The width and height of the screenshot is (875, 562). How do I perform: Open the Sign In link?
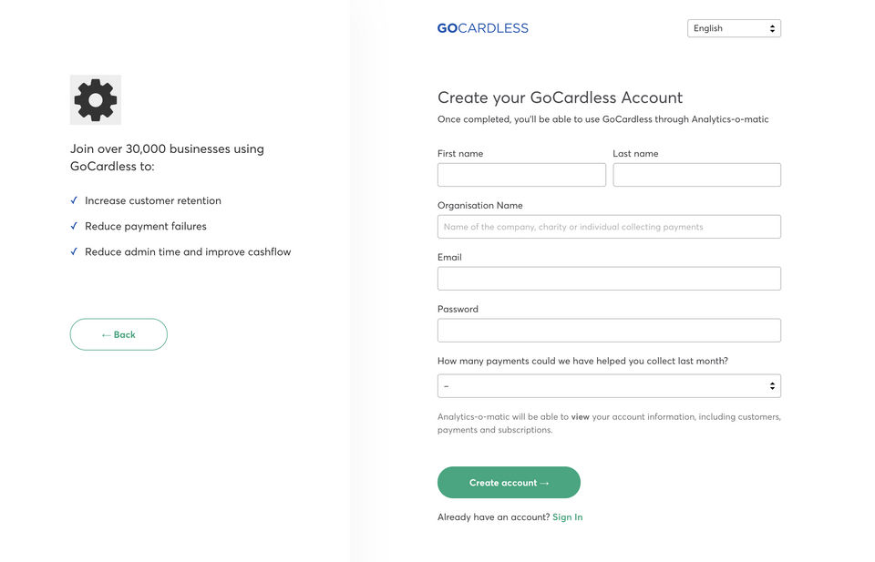click(x=567, y=517)
